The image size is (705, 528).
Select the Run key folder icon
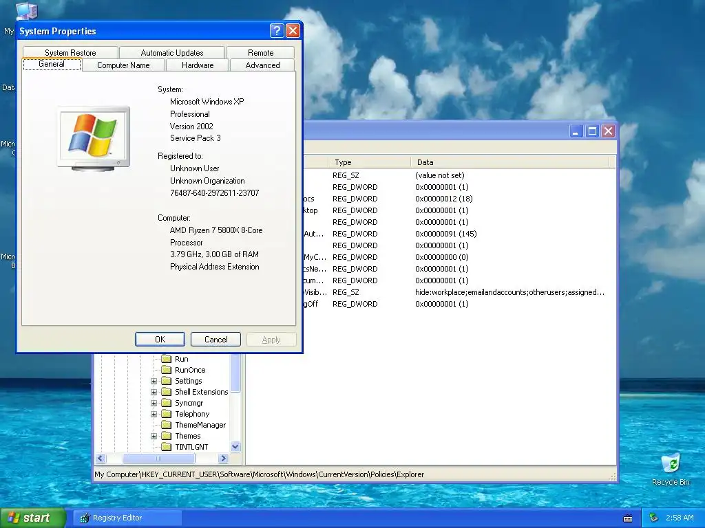(x=167, y=359)
